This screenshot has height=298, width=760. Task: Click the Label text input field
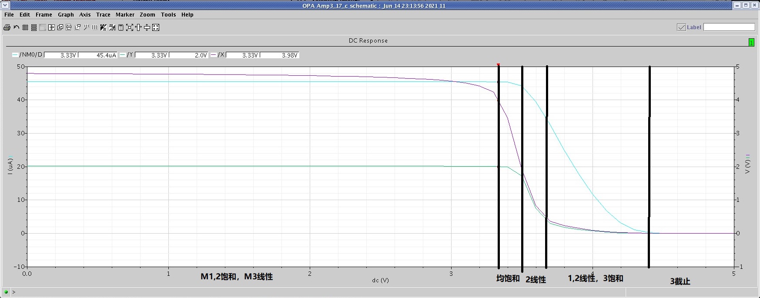tap(729, 27)
